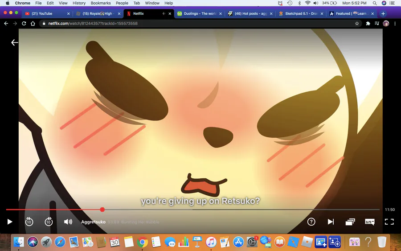The width and height of the screenshot is (401, 251).
Task: View site info via the lock icon
Action: click(x=44, y=24)
